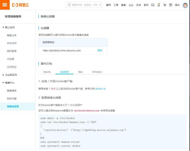This screenshot has height=151, width=190.
Task: Open 镜像仓库 in the sidebar
Action: (x=12, y=35)
